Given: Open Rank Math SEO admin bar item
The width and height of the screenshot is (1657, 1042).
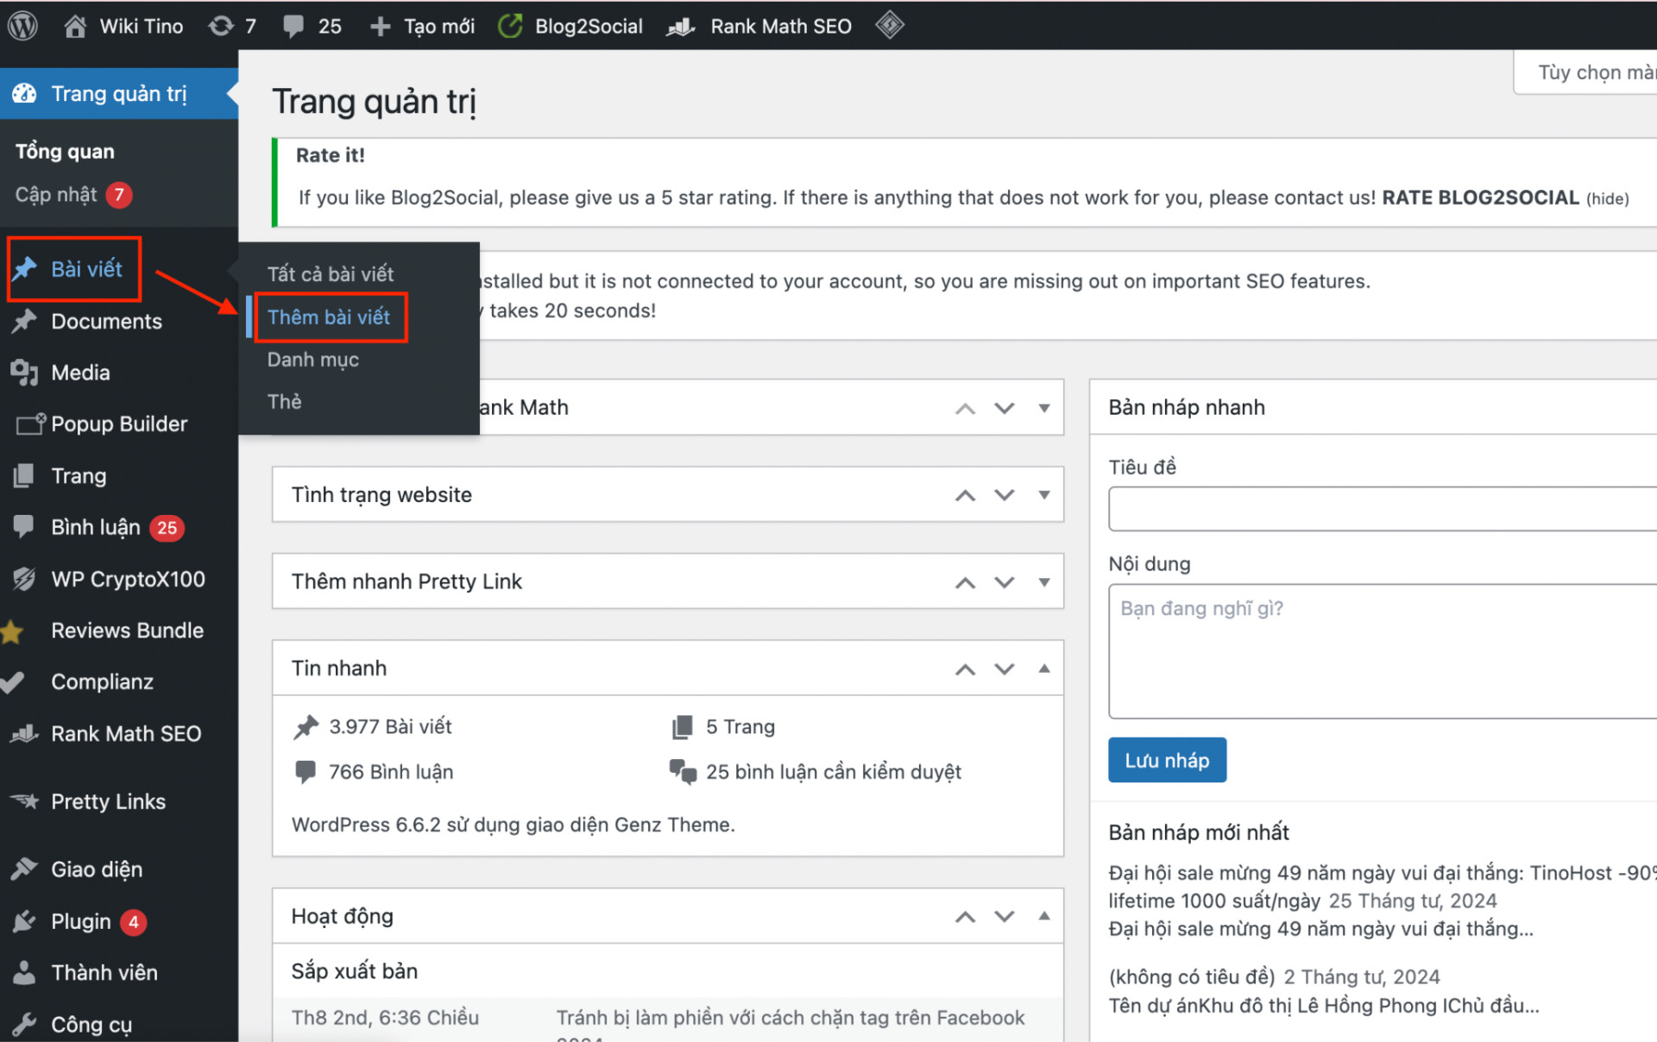Looking at the screenshot, I should click(759, 26).
